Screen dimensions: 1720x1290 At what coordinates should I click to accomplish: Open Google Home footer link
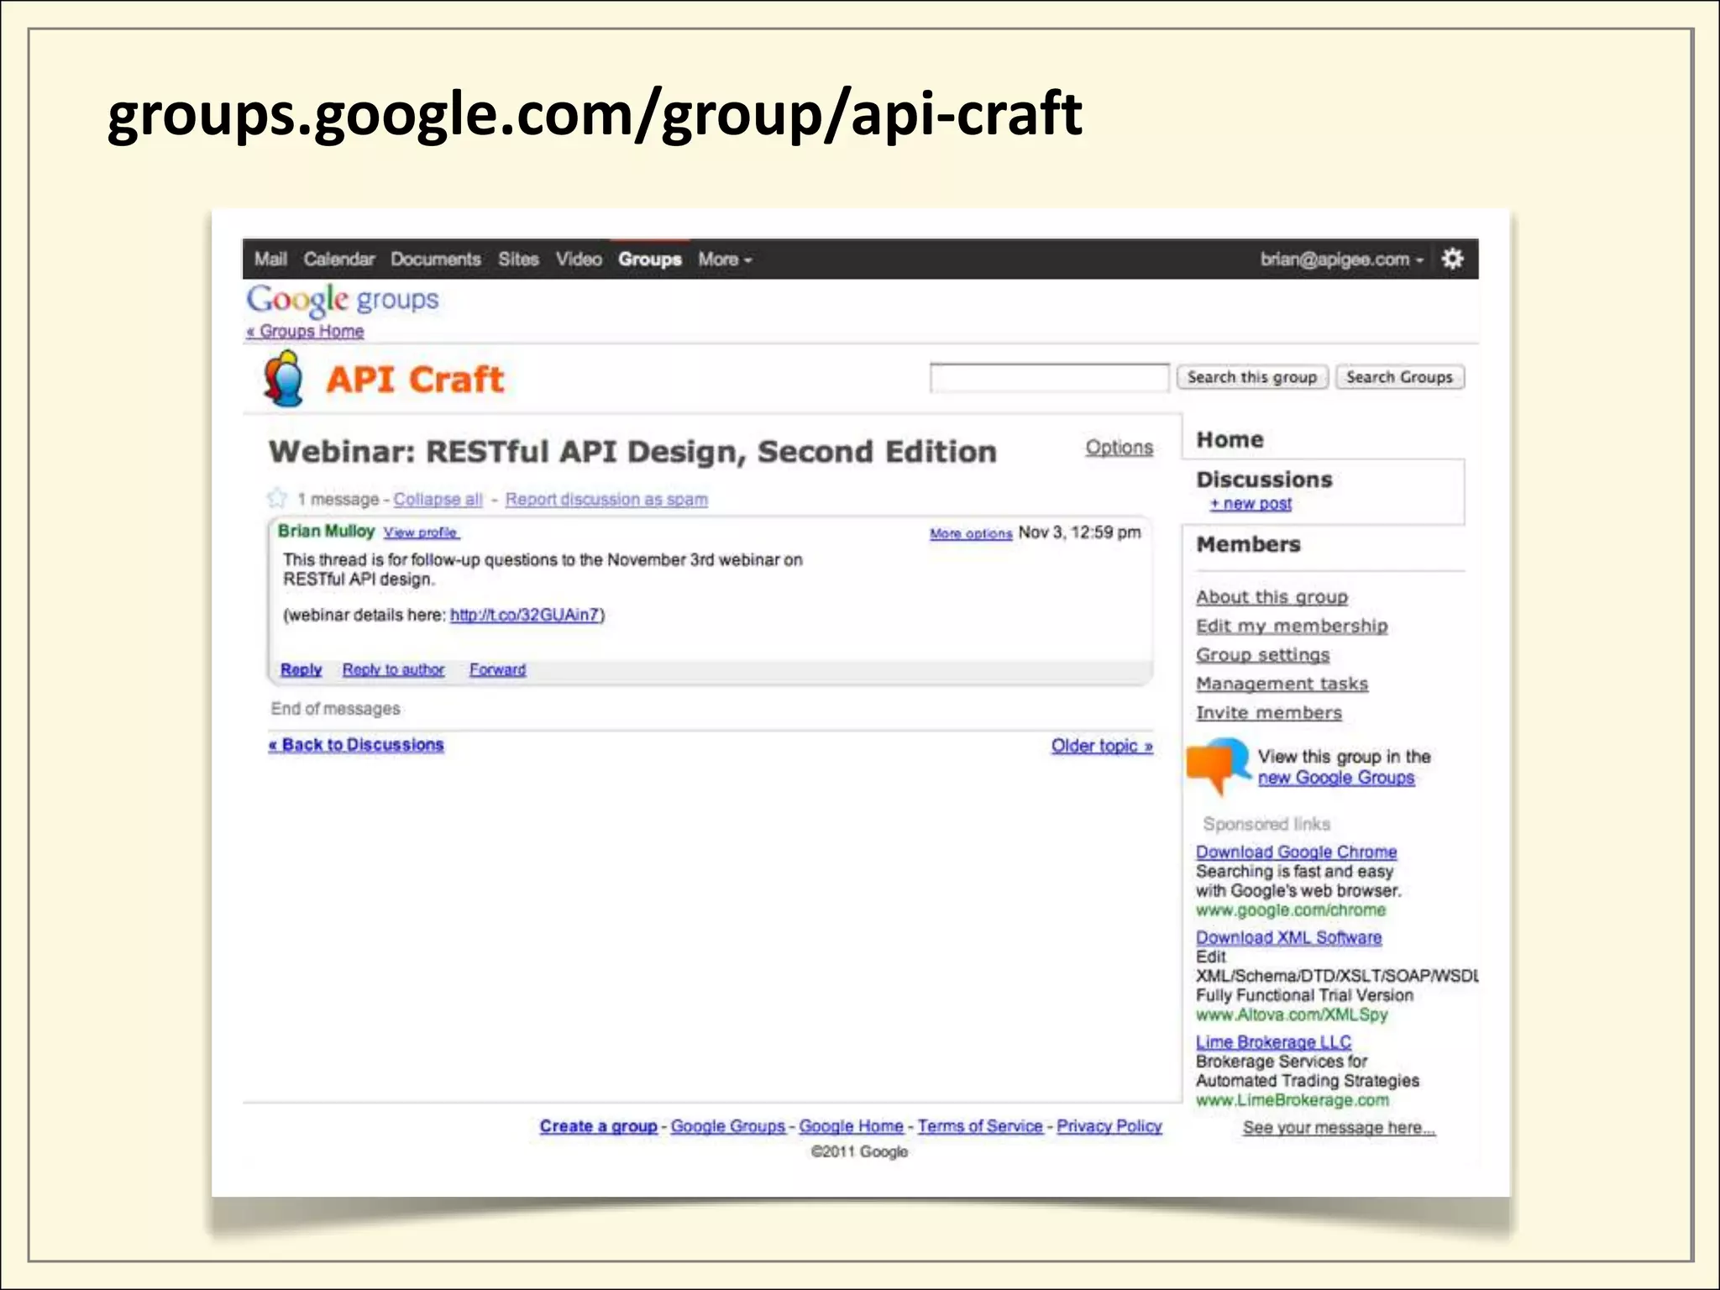coord(851,1126)
